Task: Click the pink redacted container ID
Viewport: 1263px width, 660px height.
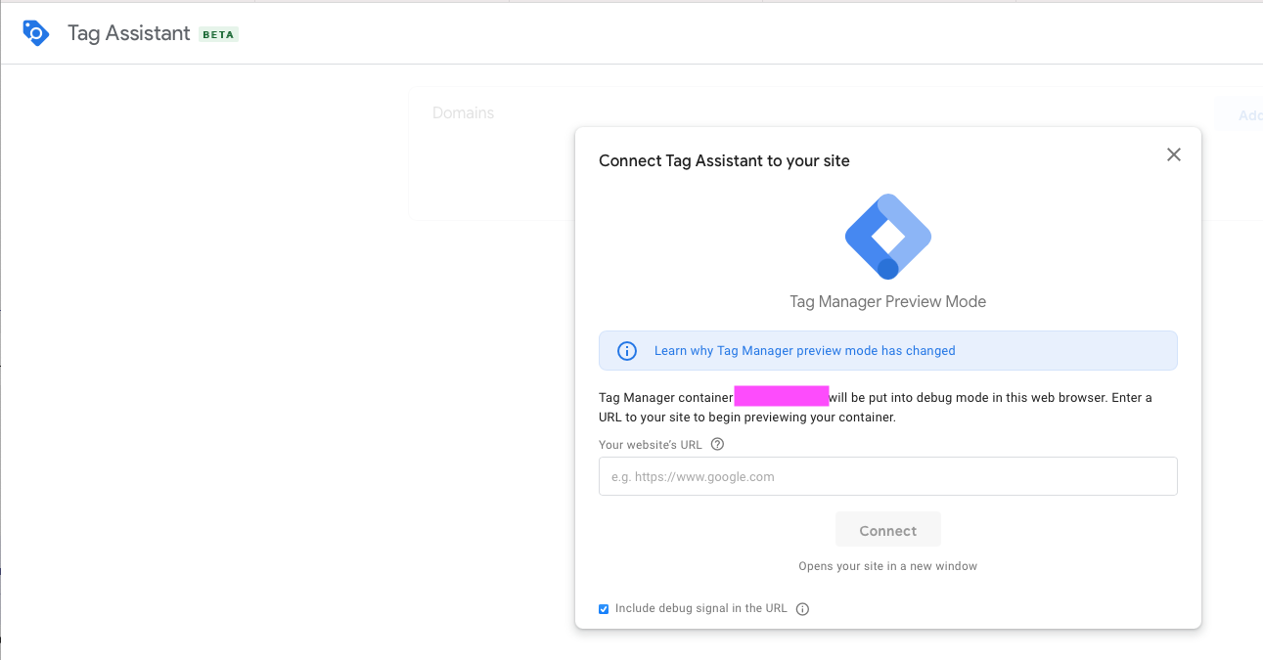Action: (x=781, y=397)
